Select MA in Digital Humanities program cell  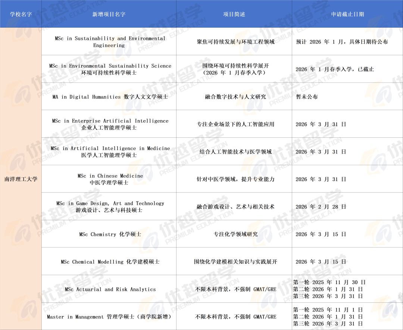109,97
